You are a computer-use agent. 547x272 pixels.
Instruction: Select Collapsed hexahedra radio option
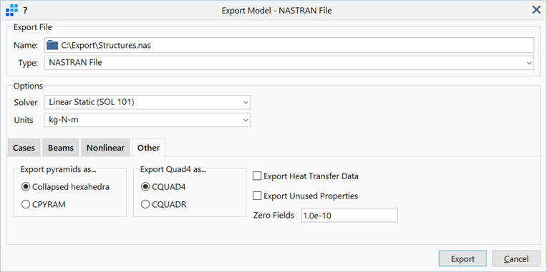pos(26,187)
